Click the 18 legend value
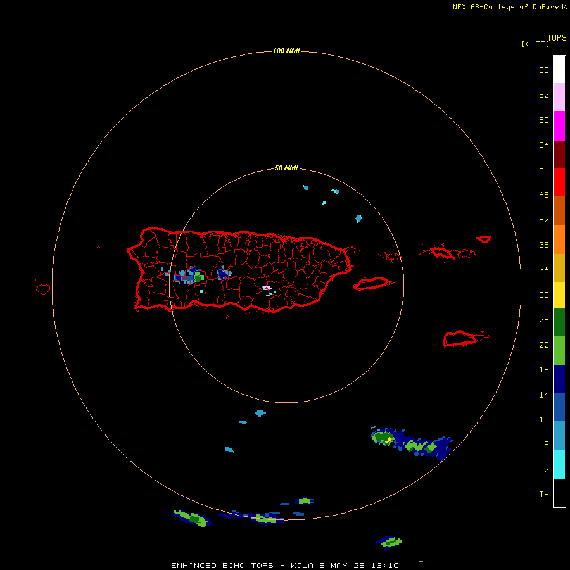Image resolution: width=570 pixels, height=570 pixels. pos(544,370)
